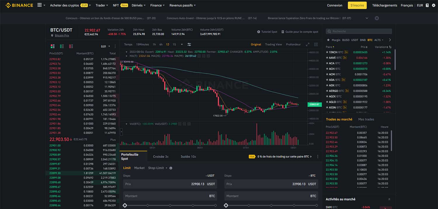Open the Trader menu
Screen dimensions: 438x209
tap(102, 5)
